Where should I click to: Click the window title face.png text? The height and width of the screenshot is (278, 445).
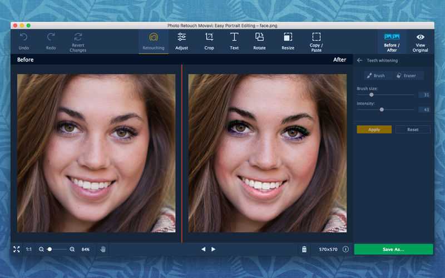click(269, 26)
